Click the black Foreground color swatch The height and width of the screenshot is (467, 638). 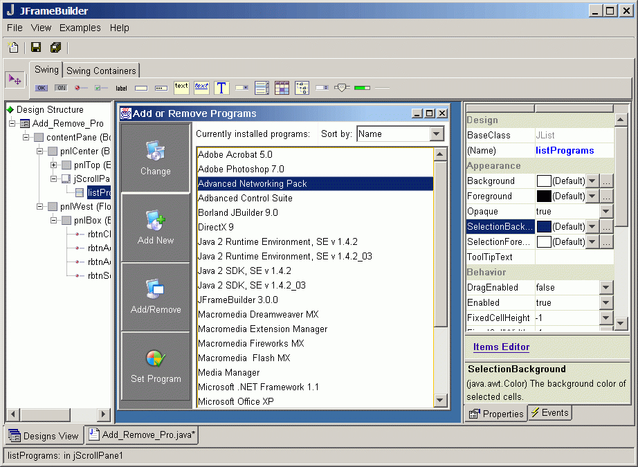coord(544,196)
